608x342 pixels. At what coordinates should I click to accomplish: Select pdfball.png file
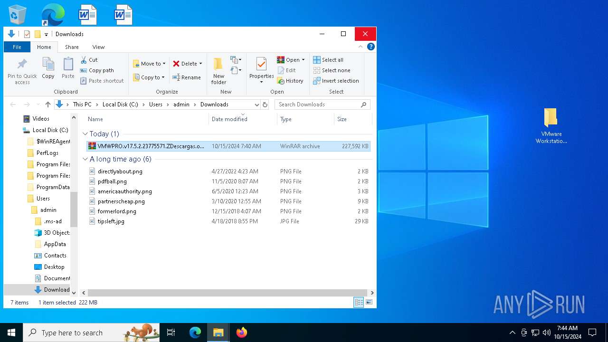[228, 181]
